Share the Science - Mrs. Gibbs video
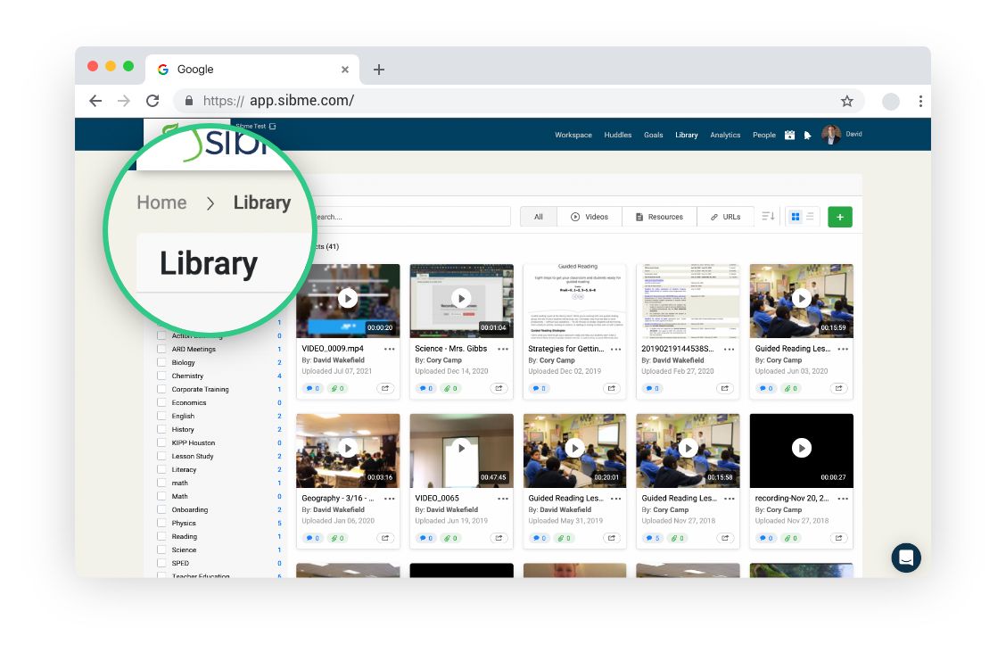 pyautogui.click(x=499, y=388)
